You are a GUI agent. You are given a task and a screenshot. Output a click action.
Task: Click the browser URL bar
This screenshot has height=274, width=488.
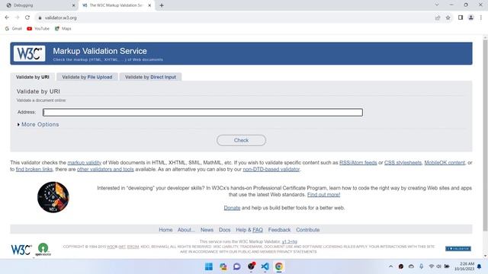pyautogui.click(x=233, y=18)
